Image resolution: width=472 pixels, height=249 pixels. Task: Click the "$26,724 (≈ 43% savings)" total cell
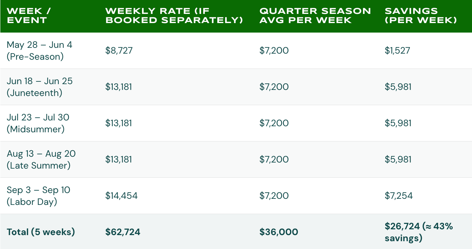419,232
